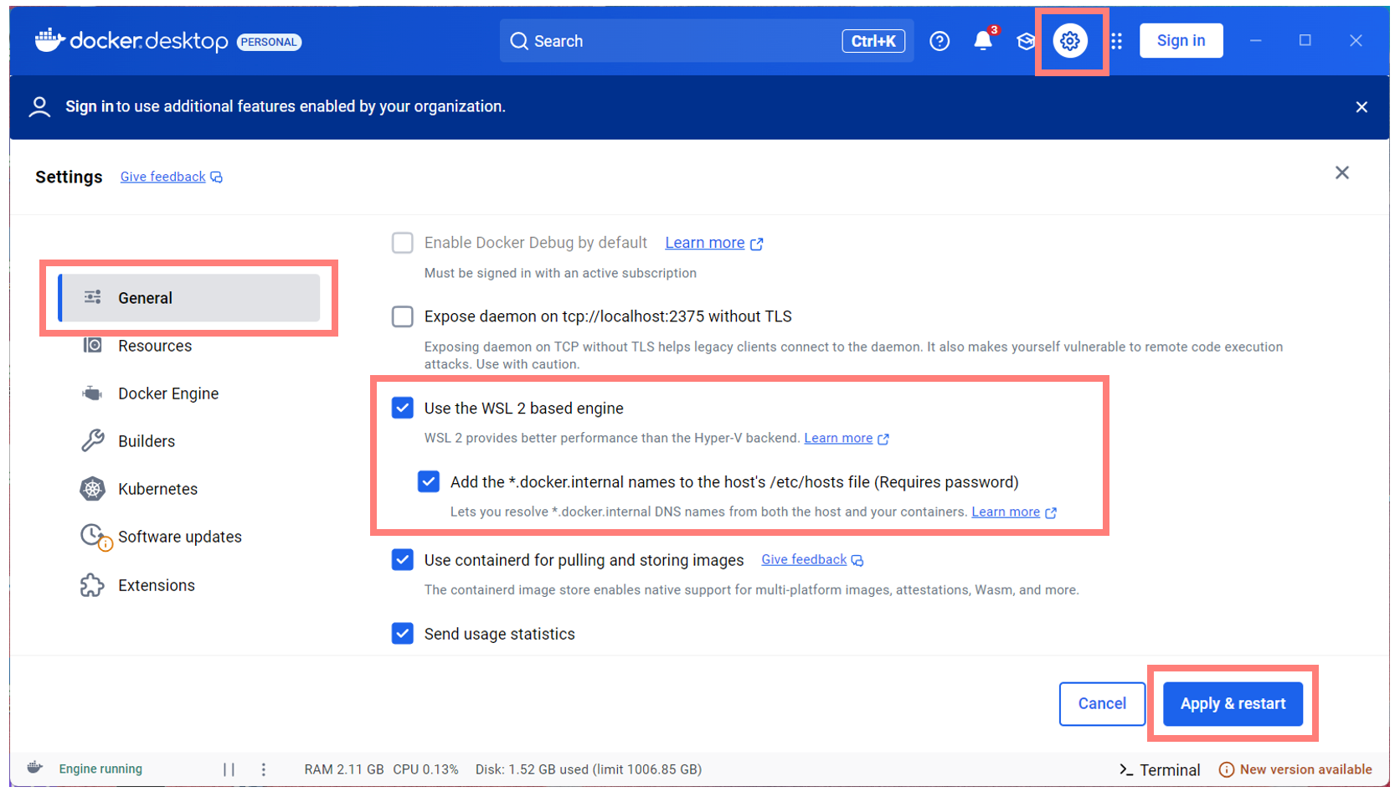Click the Cancel button
The height and width of the screenshot is (792, 1395).
pos(1102,704)
